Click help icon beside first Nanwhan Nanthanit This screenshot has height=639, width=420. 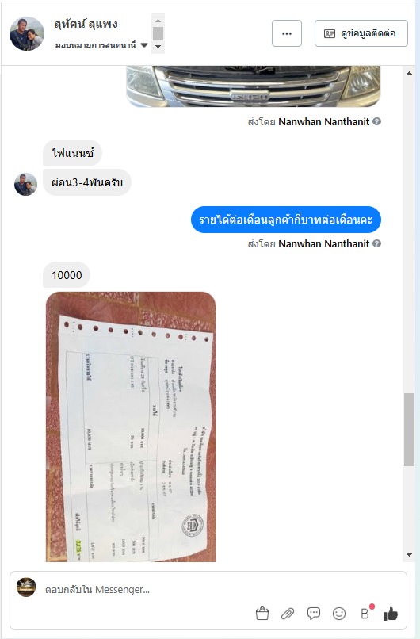(377, 121)
